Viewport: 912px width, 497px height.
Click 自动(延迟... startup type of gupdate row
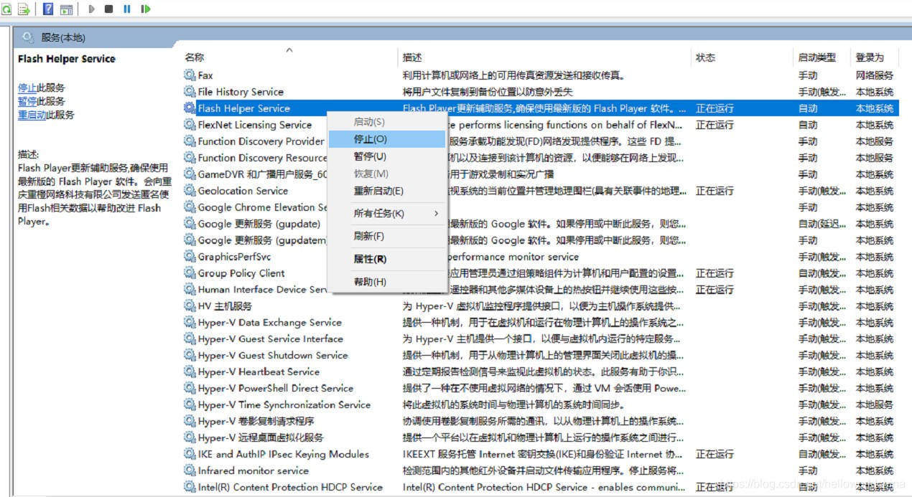[x=822, y=224]
